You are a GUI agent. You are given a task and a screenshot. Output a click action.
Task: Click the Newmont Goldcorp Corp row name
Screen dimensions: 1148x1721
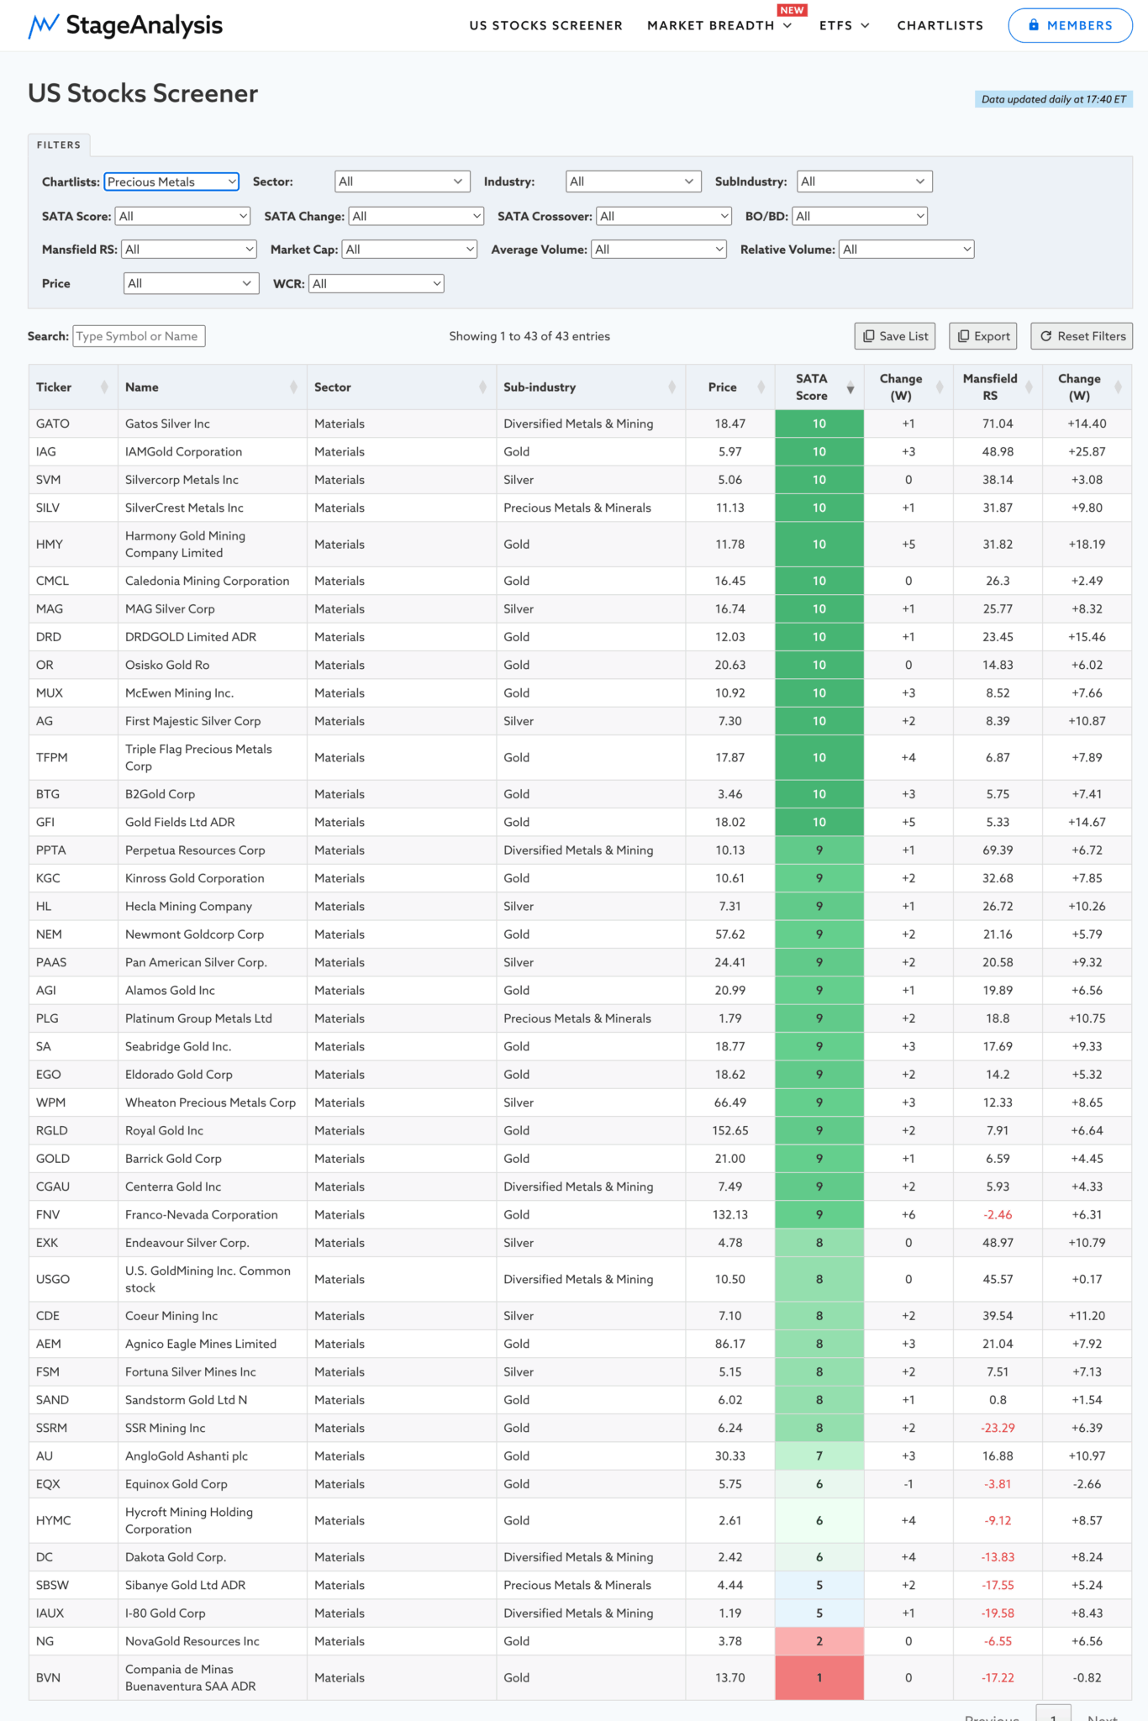coord(194,934)
